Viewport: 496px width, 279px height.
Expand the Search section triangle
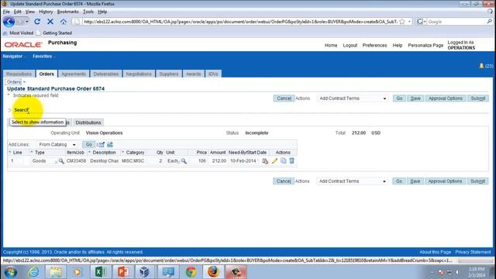pos(10,110)
